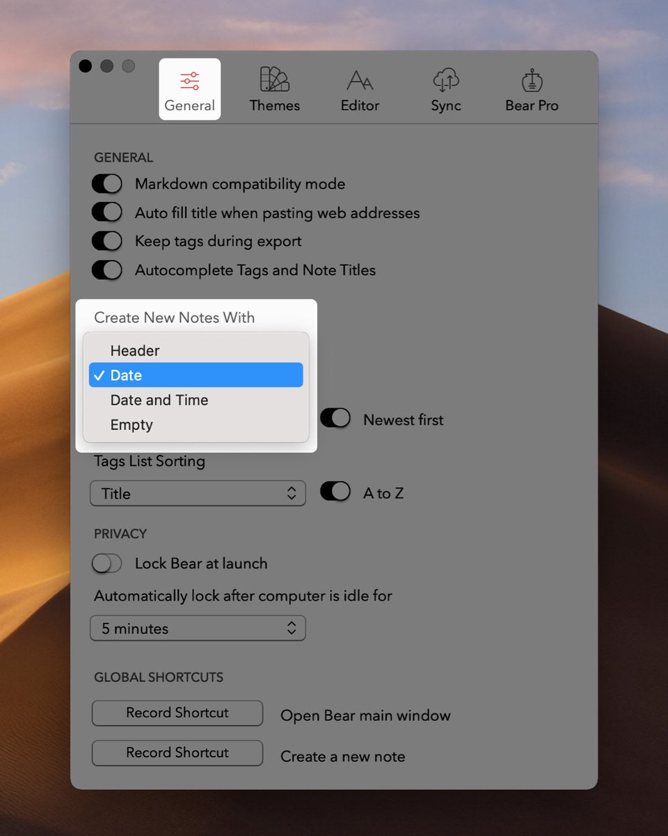Viewport: 668px width, 836px height.
Task: Open the Sync cloud icon
Action: (446, 80)
